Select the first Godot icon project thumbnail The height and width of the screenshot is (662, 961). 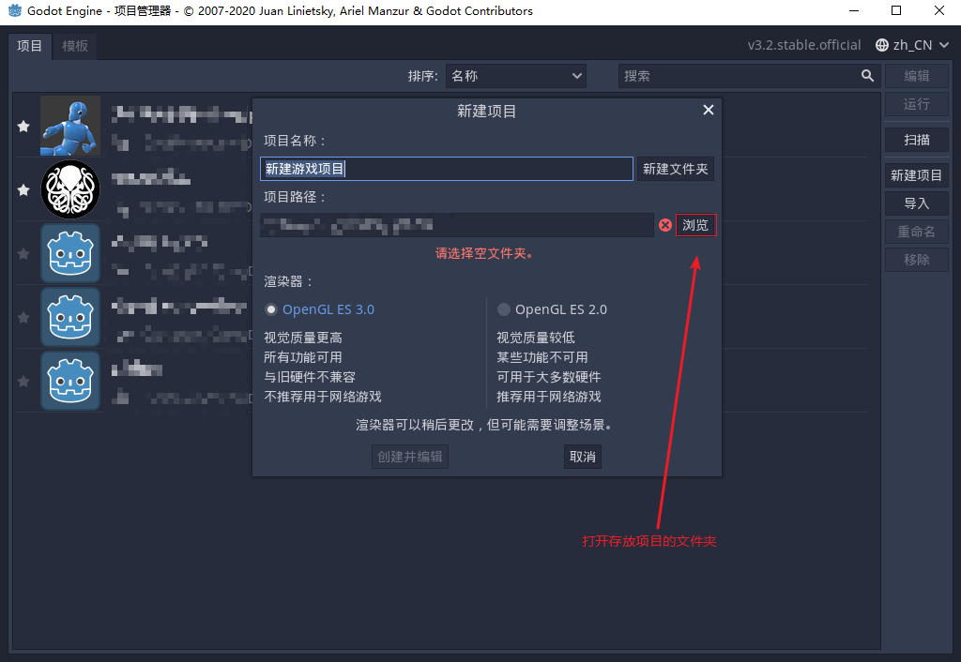pyautogui.click(x=70, y=253)
